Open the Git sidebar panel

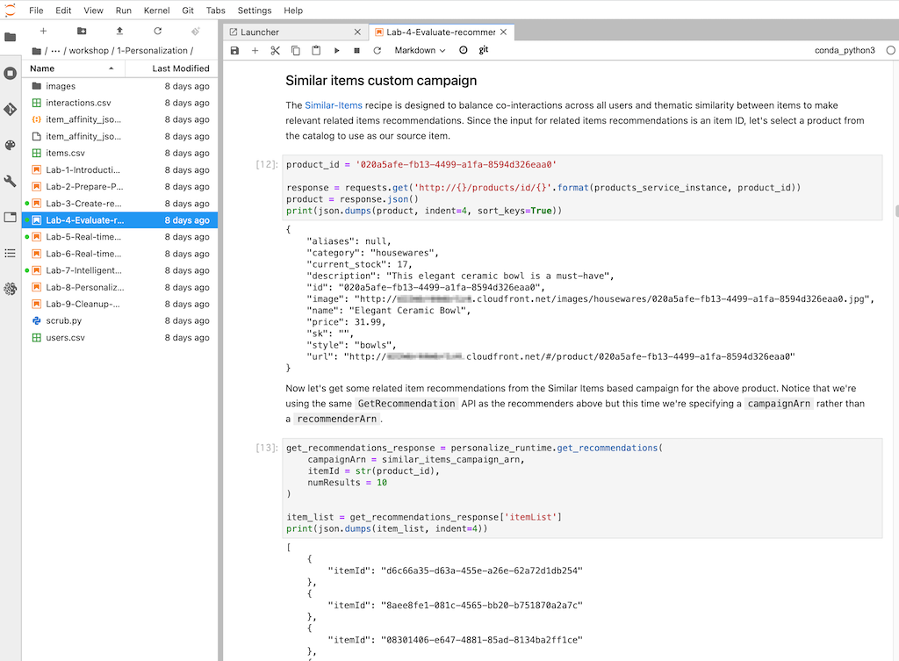(x=11, y=110)
